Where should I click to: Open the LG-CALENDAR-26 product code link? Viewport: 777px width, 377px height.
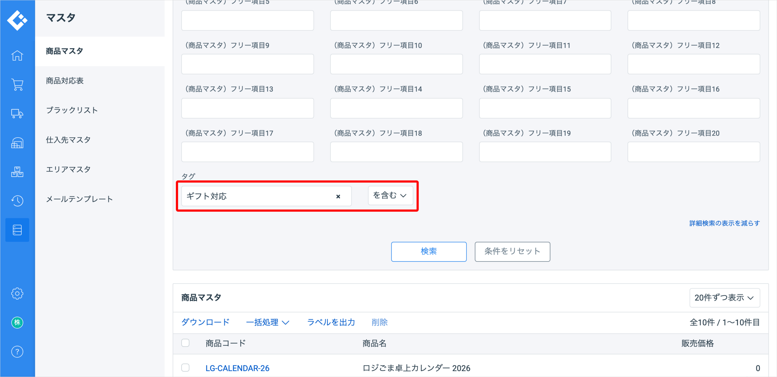pyautogui.click(x=237, y=368)
